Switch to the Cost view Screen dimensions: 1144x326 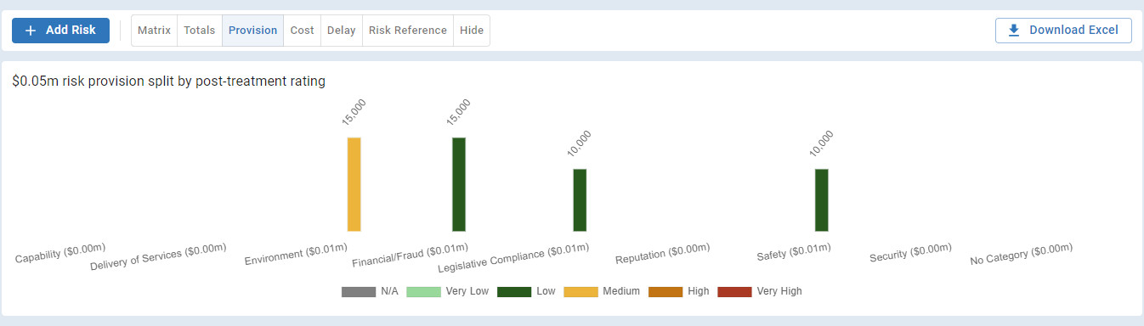302,31
